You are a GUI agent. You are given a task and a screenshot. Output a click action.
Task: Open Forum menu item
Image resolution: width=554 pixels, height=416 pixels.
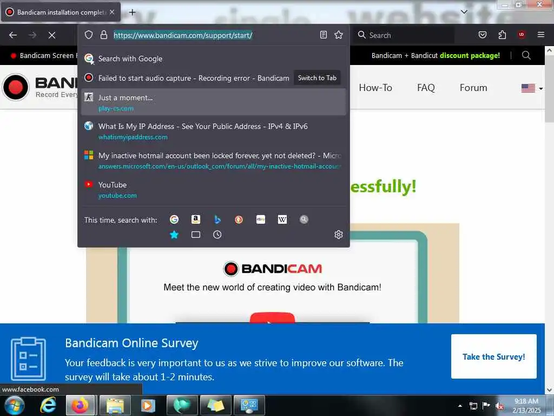[473, 88]
